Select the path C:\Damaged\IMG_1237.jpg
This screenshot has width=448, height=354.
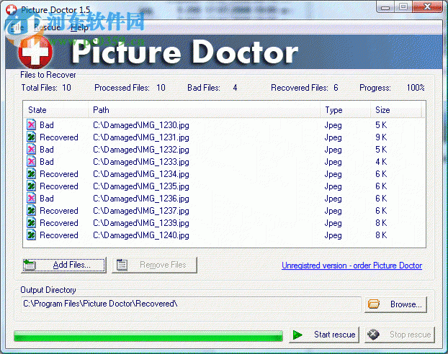pos(141,211)
